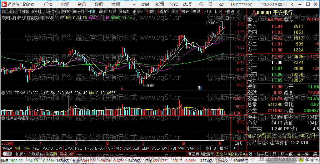Switch indicator to DMI
The image size is (320, 164).
59,148
